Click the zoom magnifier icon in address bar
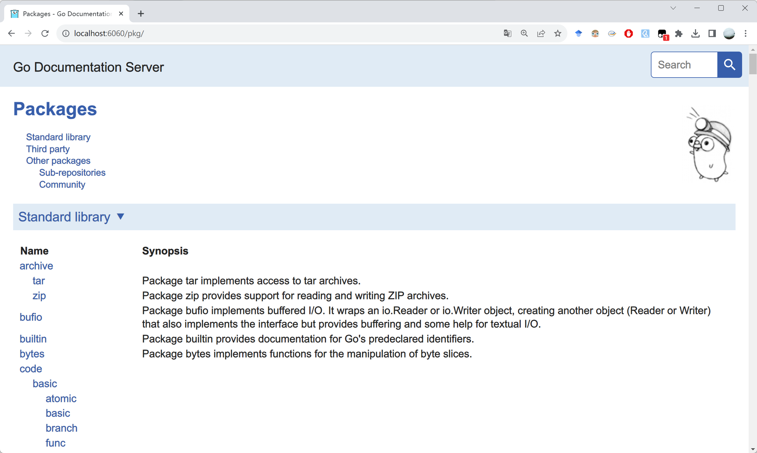757x453 pixels. coord(524,33)
